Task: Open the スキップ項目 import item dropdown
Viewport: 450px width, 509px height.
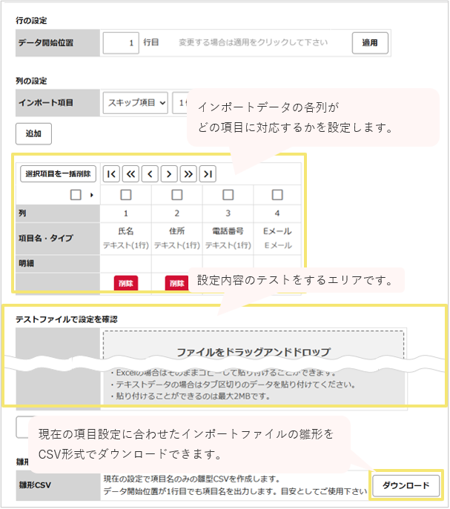Action: pos(136,103)
